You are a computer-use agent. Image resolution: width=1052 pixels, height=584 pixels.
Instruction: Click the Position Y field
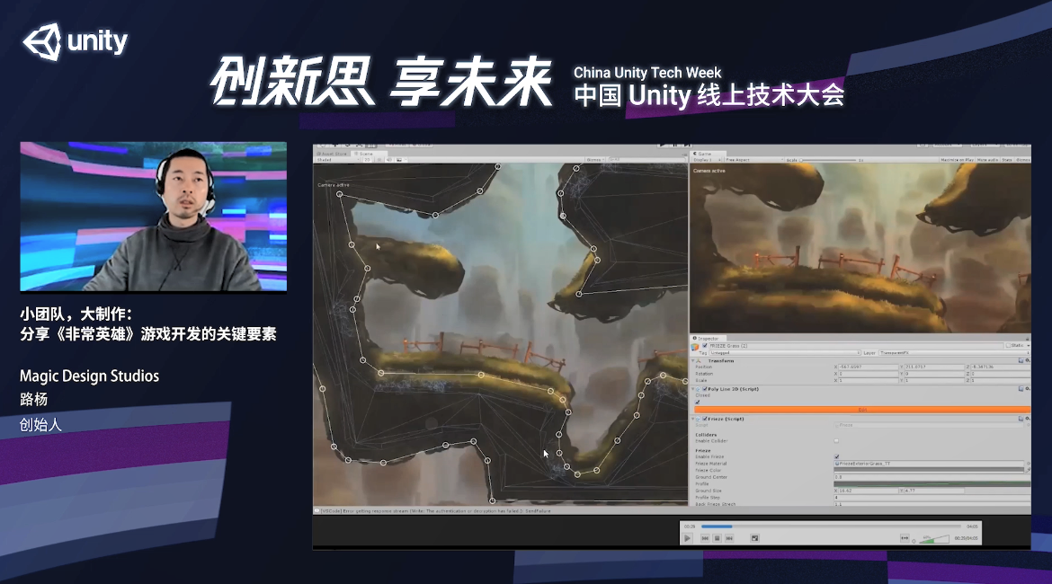[x=934, y=367]
